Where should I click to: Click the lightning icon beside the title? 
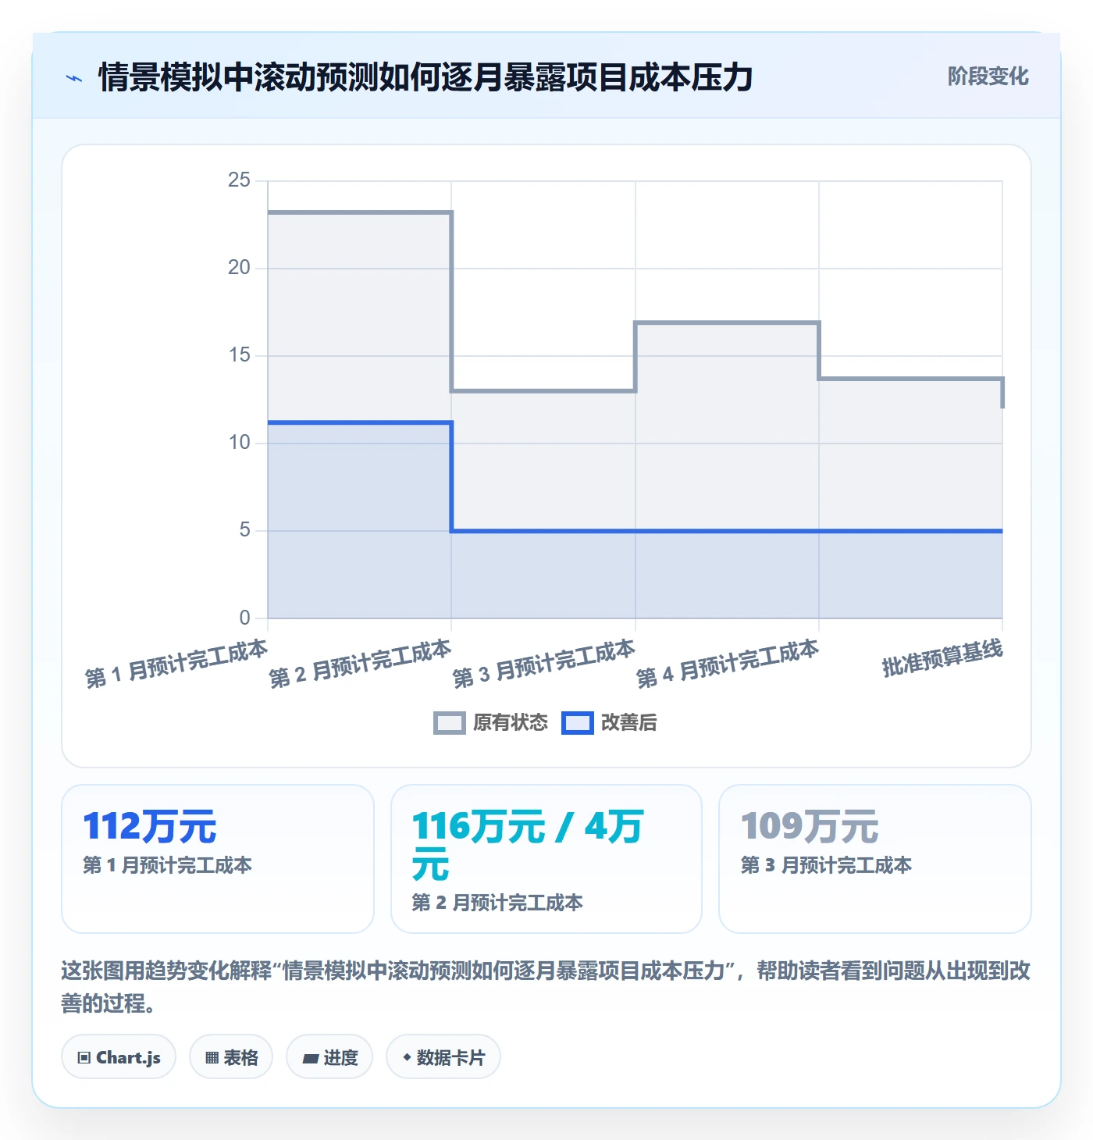tap(74, 78)
